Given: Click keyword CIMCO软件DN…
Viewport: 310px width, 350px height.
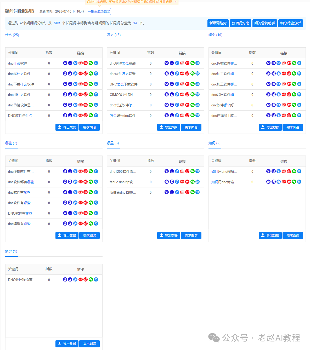Looking at the screenshot, I should (x=123, y=95).
